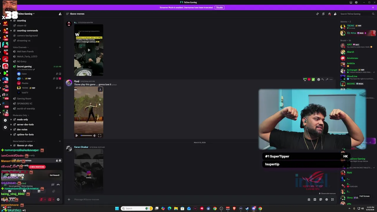Open more options on Ryuji's message

(x=331, y=79)
